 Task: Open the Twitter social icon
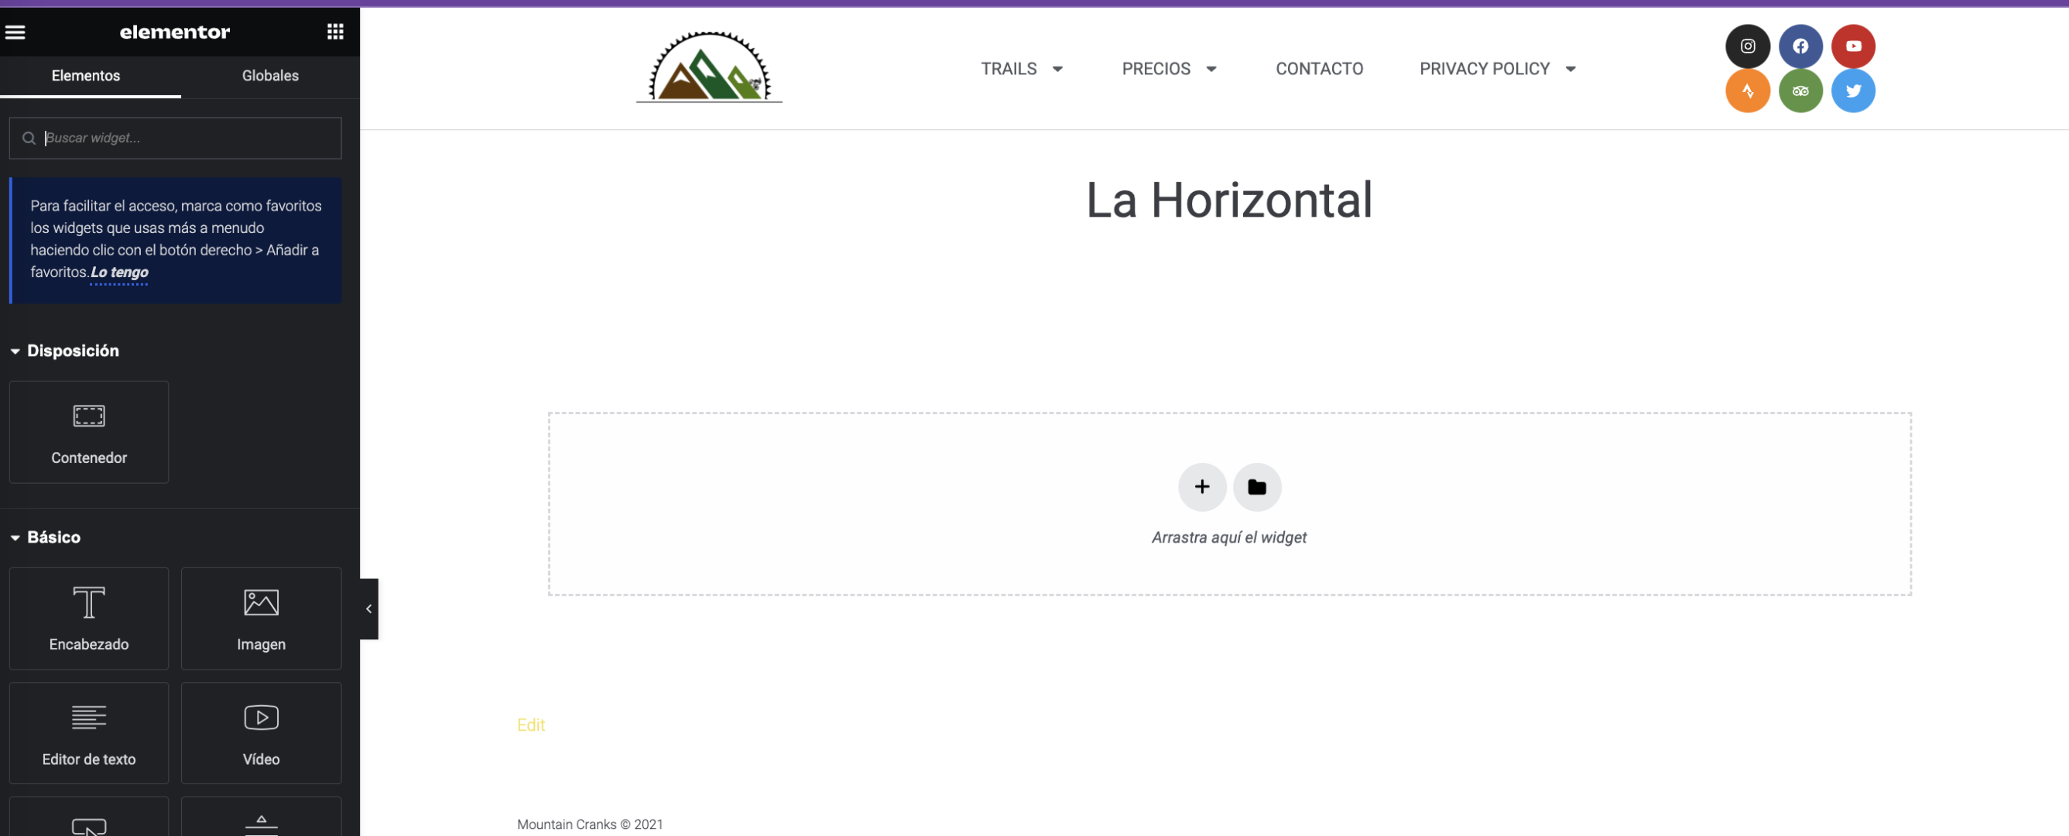tap(1853, 91)
